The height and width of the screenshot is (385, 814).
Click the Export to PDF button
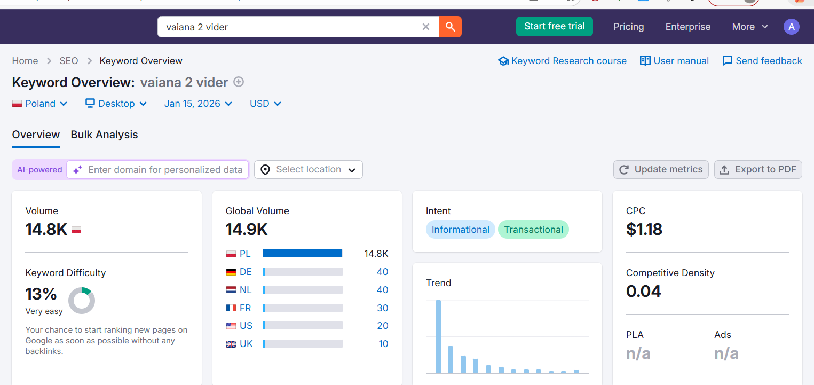758,170
